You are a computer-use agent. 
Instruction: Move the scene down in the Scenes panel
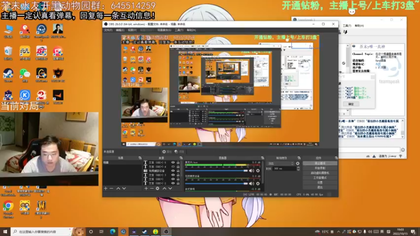(x=124, y=188)
